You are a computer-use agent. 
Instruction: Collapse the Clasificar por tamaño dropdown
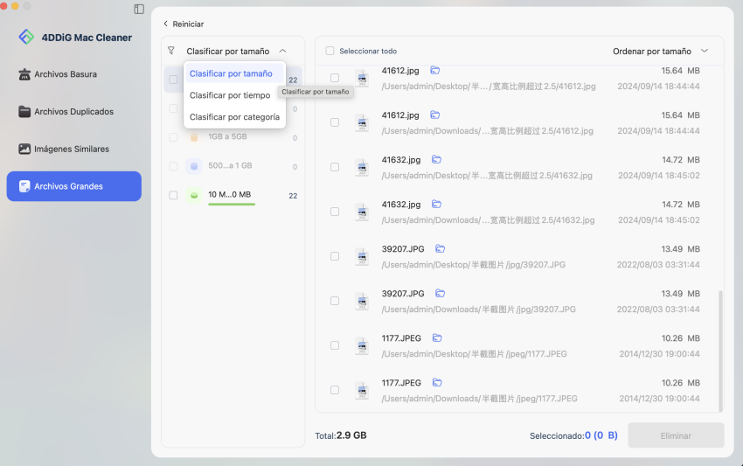click(x=282, y=52)
